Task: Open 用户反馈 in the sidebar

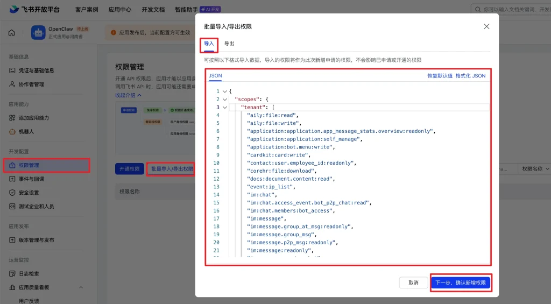Action: click(x=29, y=301)
